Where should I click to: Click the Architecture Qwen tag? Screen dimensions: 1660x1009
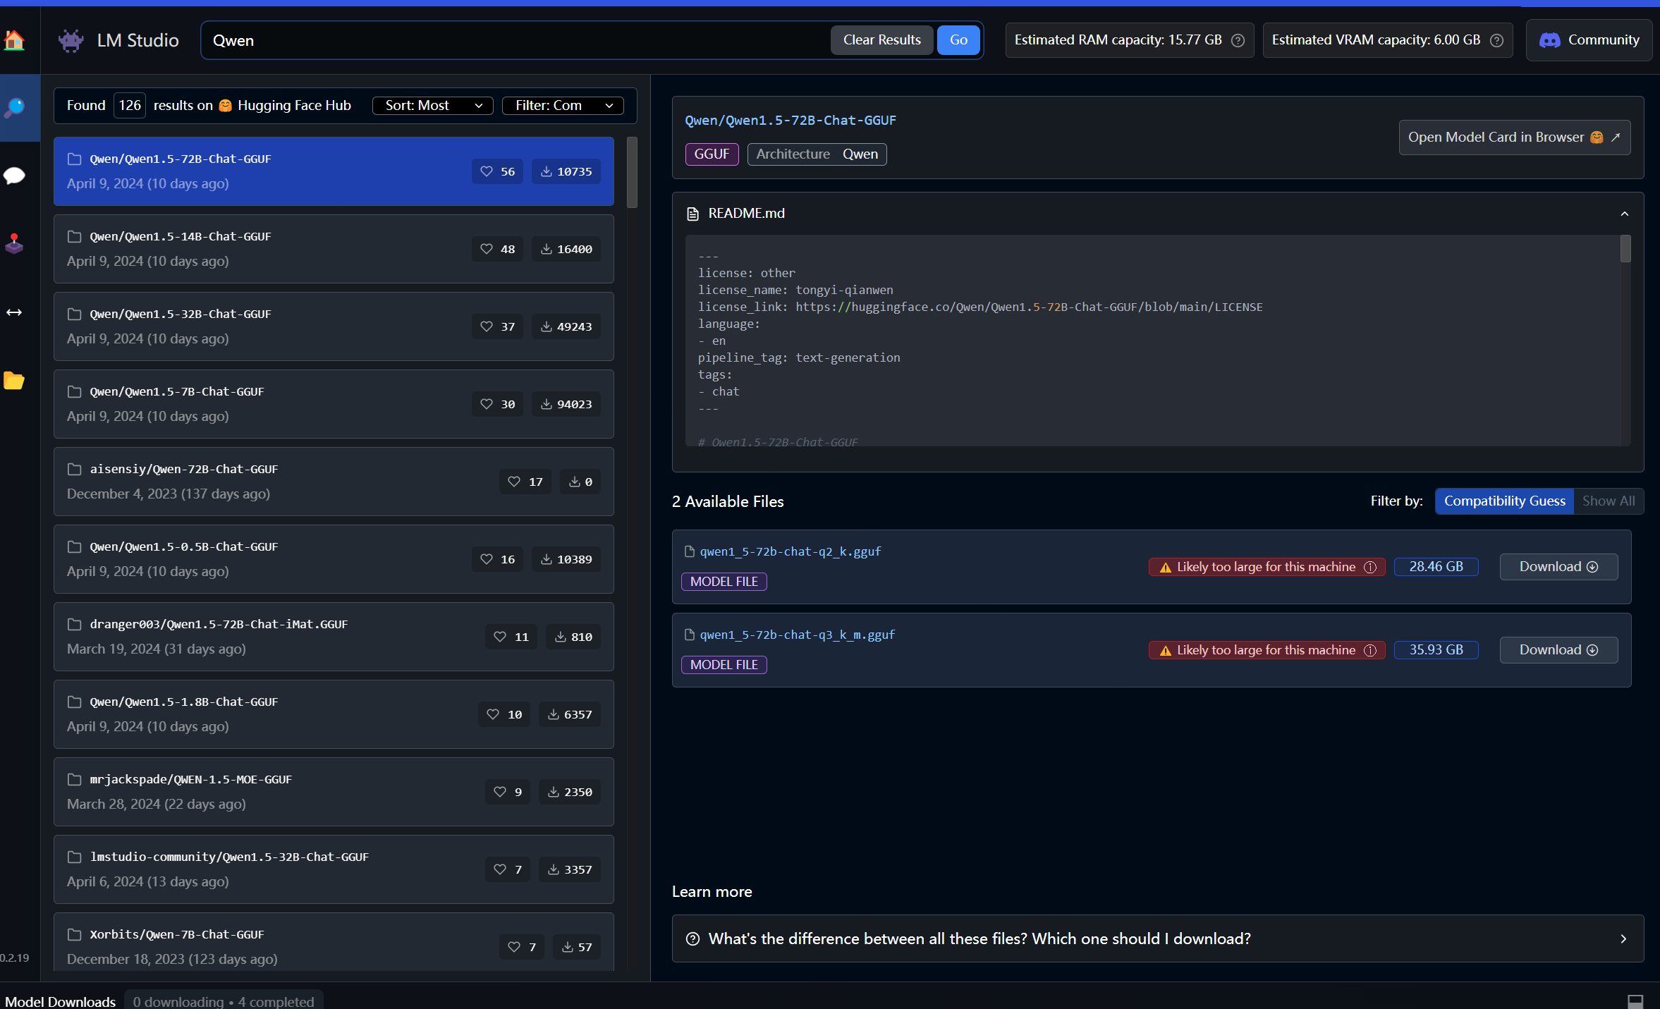pos(817,154)
